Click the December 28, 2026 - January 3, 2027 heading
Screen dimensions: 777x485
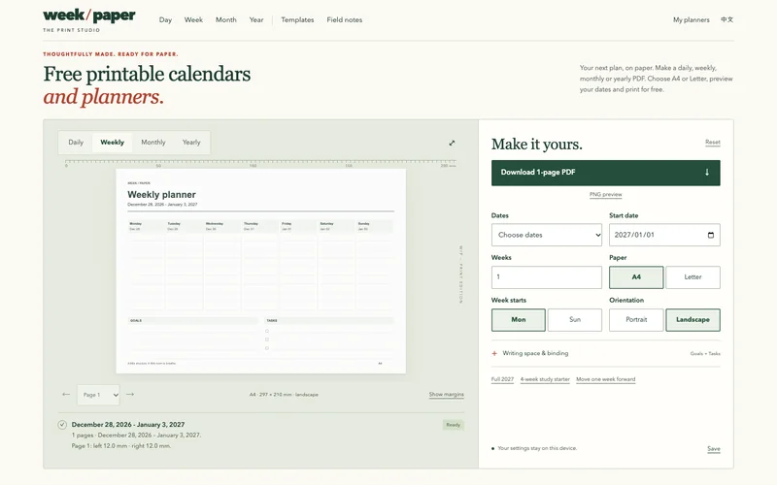[128, 425]
